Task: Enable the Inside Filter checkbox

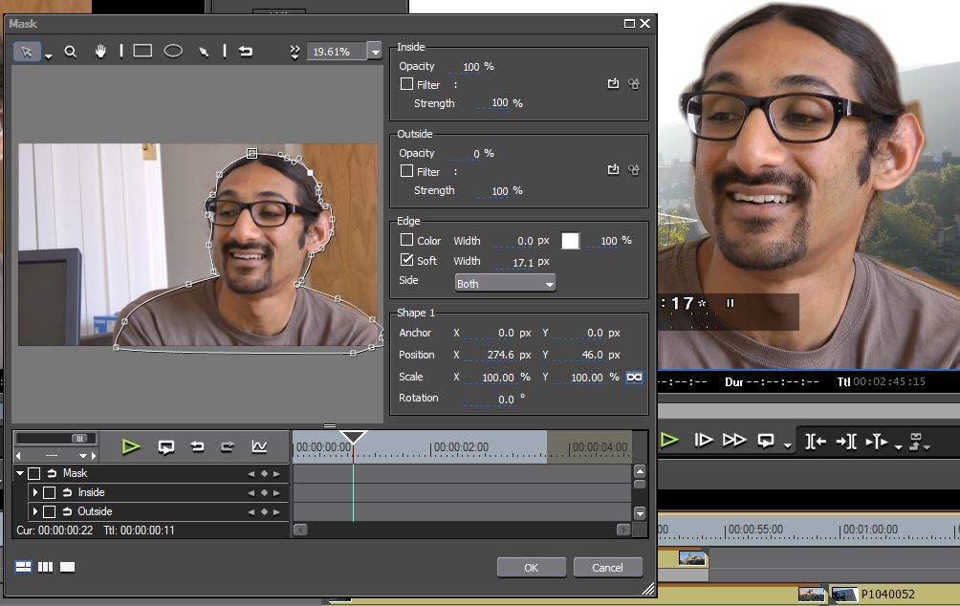Action: coord(406,84)
